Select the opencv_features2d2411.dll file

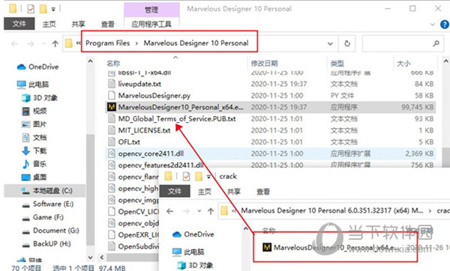coord(160,165)
